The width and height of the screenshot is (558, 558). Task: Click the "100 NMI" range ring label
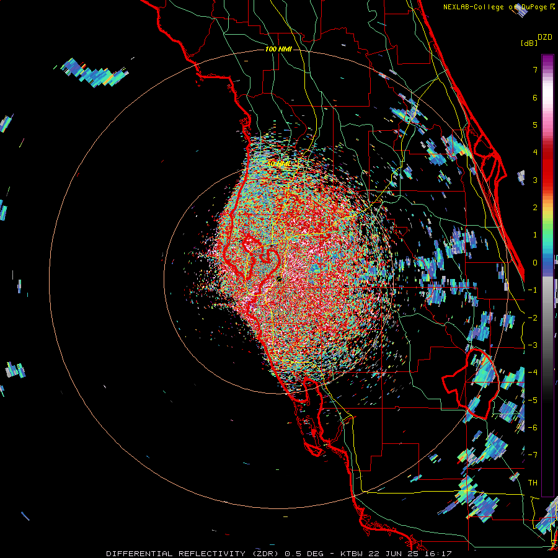pyautogui.click(x=278, y=49)
